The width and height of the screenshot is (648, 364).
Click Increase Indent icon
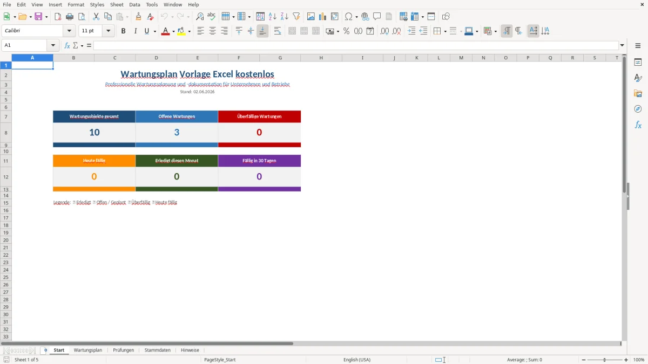411,31
